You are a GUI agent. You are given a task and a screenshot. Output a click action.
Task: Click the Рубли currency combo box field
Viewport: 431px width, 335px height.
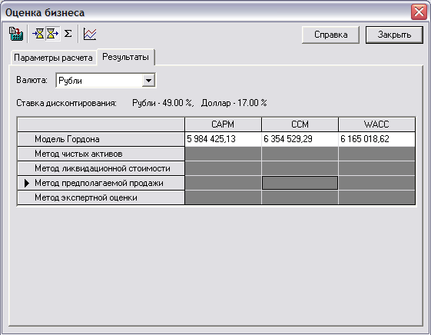pyautogui.click(x=105, y=81)
